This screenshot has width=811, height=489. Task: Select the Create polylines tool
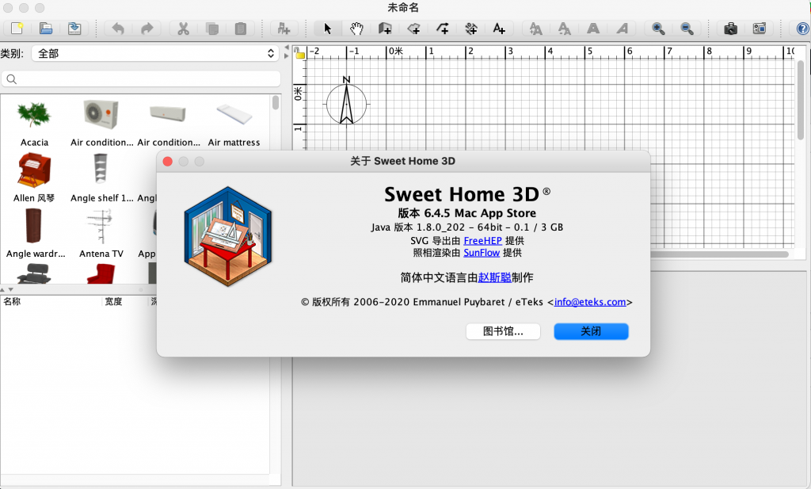click(442, 29)
